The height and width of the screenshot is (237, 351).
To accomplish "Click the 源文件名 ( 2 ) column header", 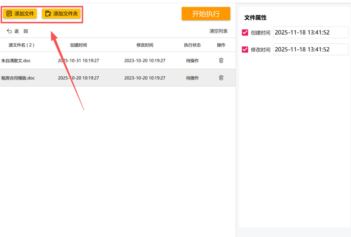I will pos(22,45).
